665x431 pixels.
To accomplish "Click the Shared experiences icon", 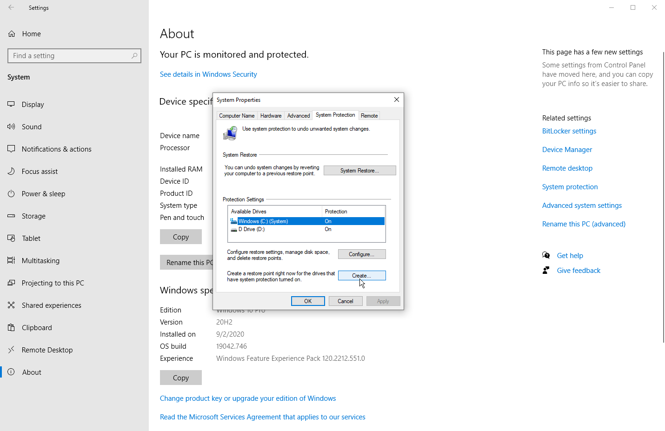I will pyautogui.click(x=11, y=305).
